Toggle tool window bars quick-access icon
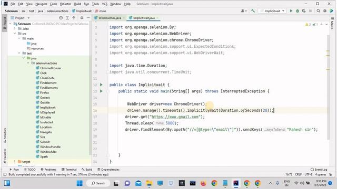The image size is (337, 189). click(x=5, y=174)
